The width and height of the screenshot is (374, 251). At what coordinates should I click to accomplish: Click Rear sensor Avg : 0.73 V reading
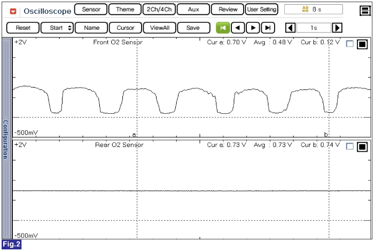pos(272,145)
